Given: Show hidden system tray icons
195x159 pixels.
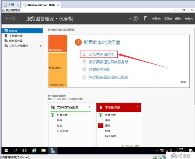Looking at the screenshot, I should pyautogui.click(x=157, y=150).
